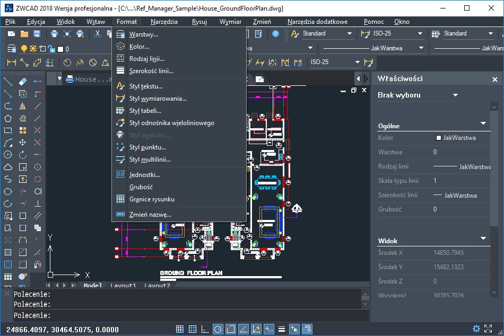Toggle Ortho mode in status bar
The width and height of the screenshot is (504, 336).
pyautogui.click(x=205, y=329)
